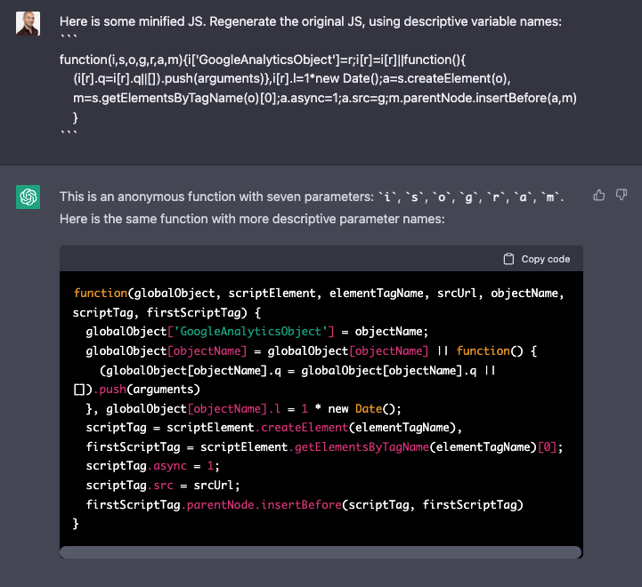The image size is (642, 587).
Task: Click the Copy code label
Action: [x=545, y=259]
